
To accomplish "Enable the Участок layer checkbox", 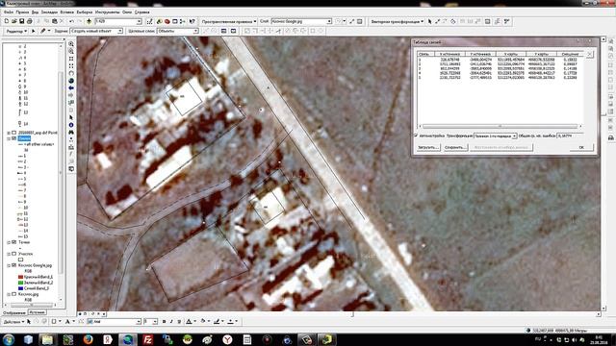I will click(14, 254).
